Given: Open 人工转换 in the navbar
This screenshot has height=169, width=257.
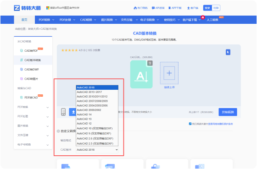Looking at the screenshot, I should coord(212,20).
